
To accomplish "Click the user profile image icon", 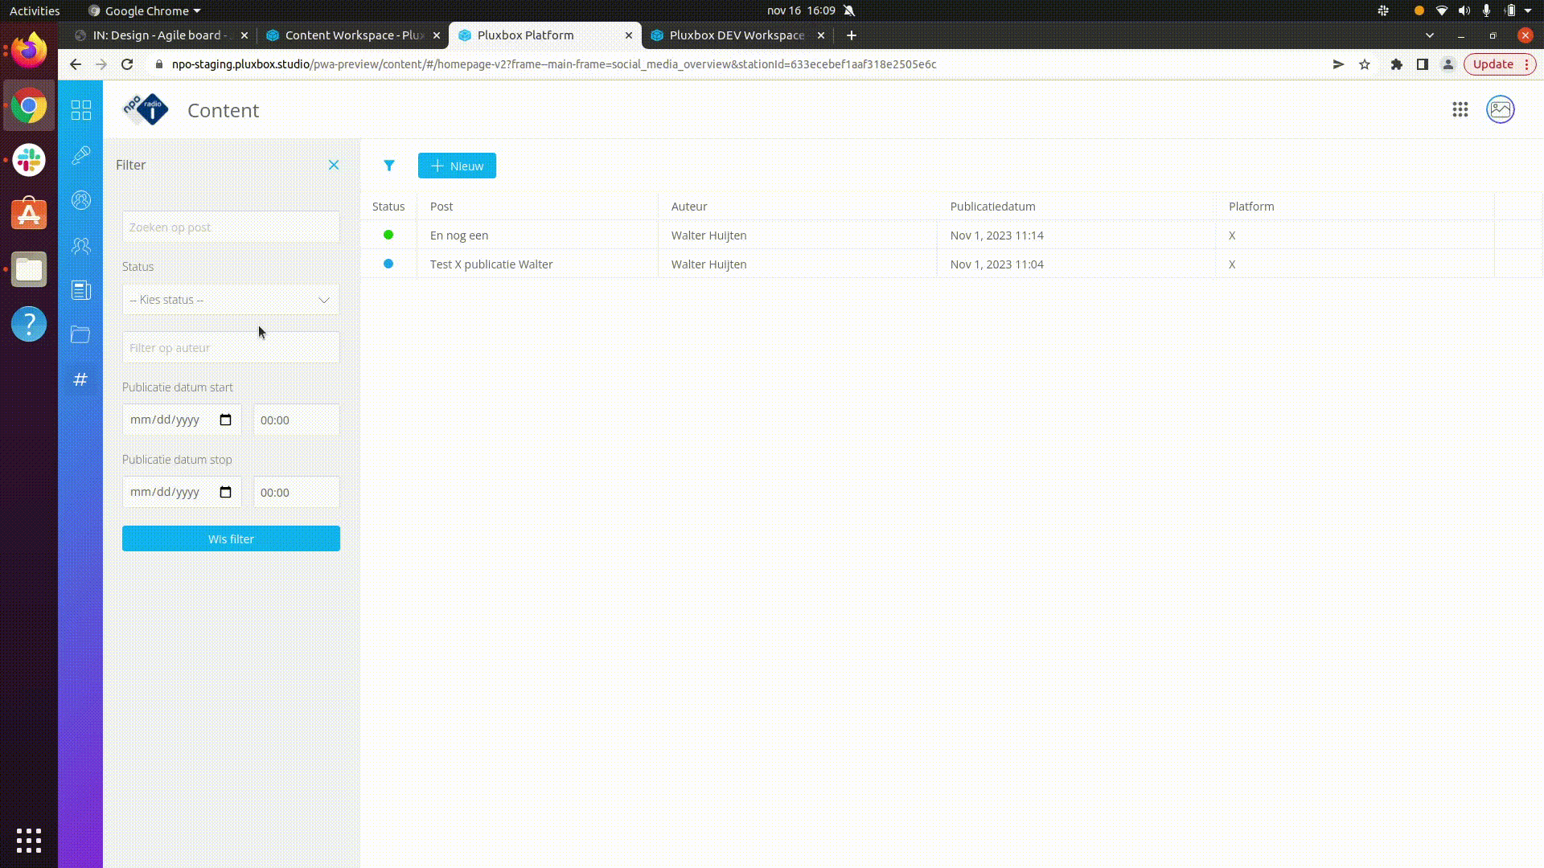I will pos(1501,110).
